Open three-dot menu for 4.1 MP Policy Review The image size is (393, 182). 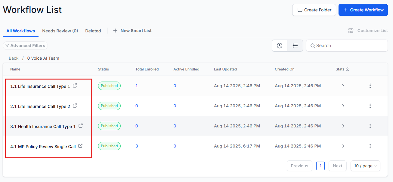click(370, 146)
